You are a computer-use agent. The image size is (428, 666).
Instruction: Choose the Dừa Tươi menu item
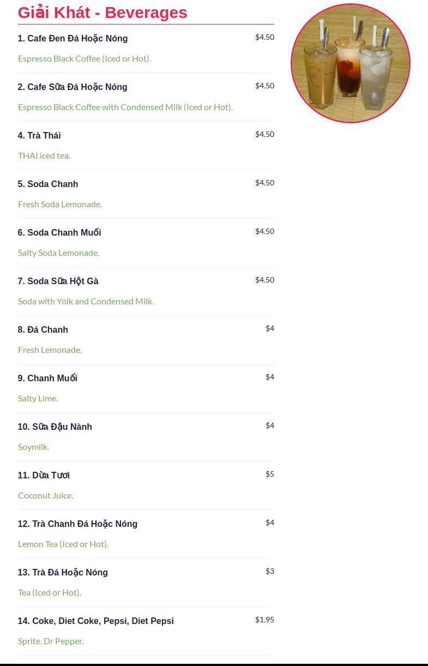44,476
